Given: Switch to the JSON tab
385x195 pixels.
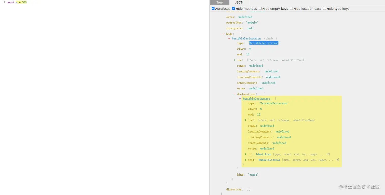Looking at the screenshot, I should pos(239,3).
